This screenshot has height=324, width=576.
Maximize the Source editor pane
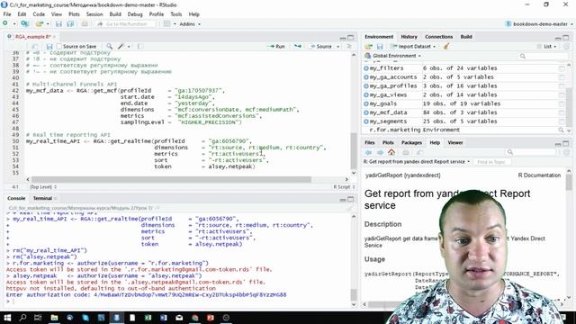350,38
